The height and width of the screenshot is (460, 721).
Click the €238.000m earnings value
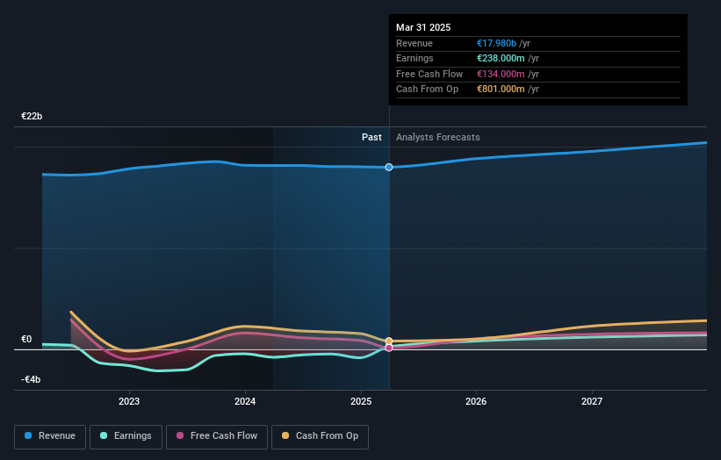[x=501, y=58]
